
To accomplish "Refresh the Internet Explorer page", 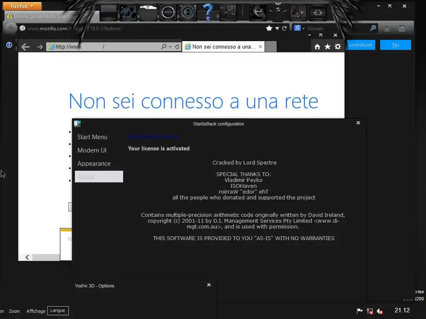I will tap(177, 47).
